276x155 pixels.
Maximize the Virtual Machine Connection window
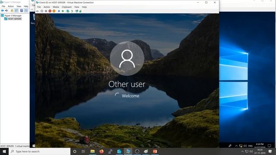[206, 3]
